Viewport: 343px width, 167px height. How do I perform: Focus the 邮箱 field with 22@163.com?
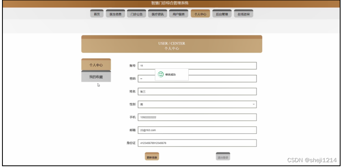[197, 130]
